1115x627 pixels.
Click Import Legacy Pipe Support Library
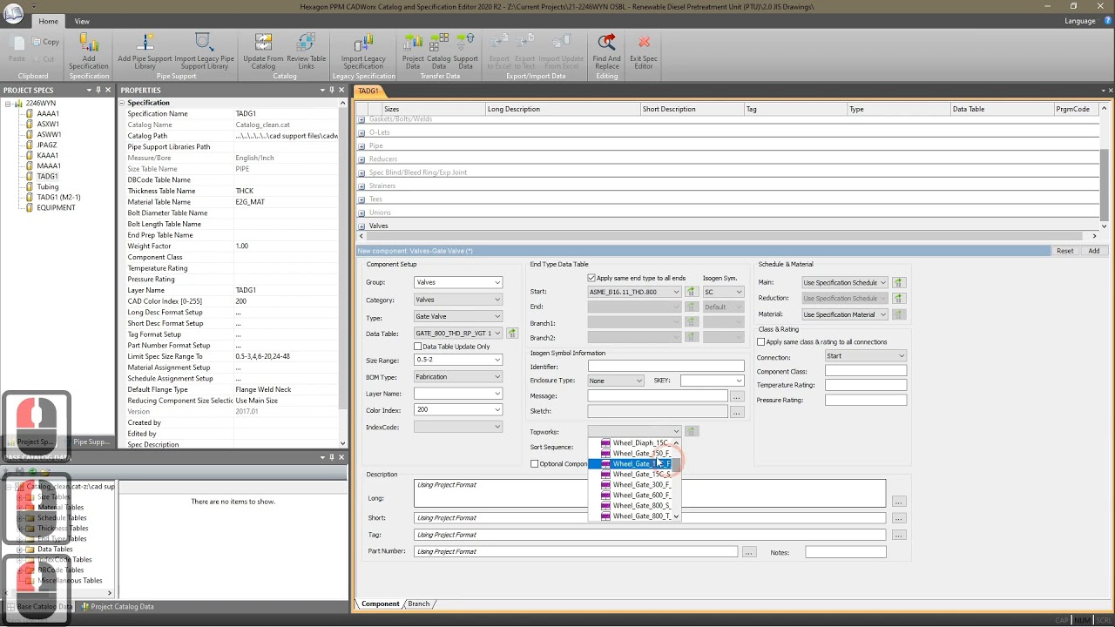[204, 42]
